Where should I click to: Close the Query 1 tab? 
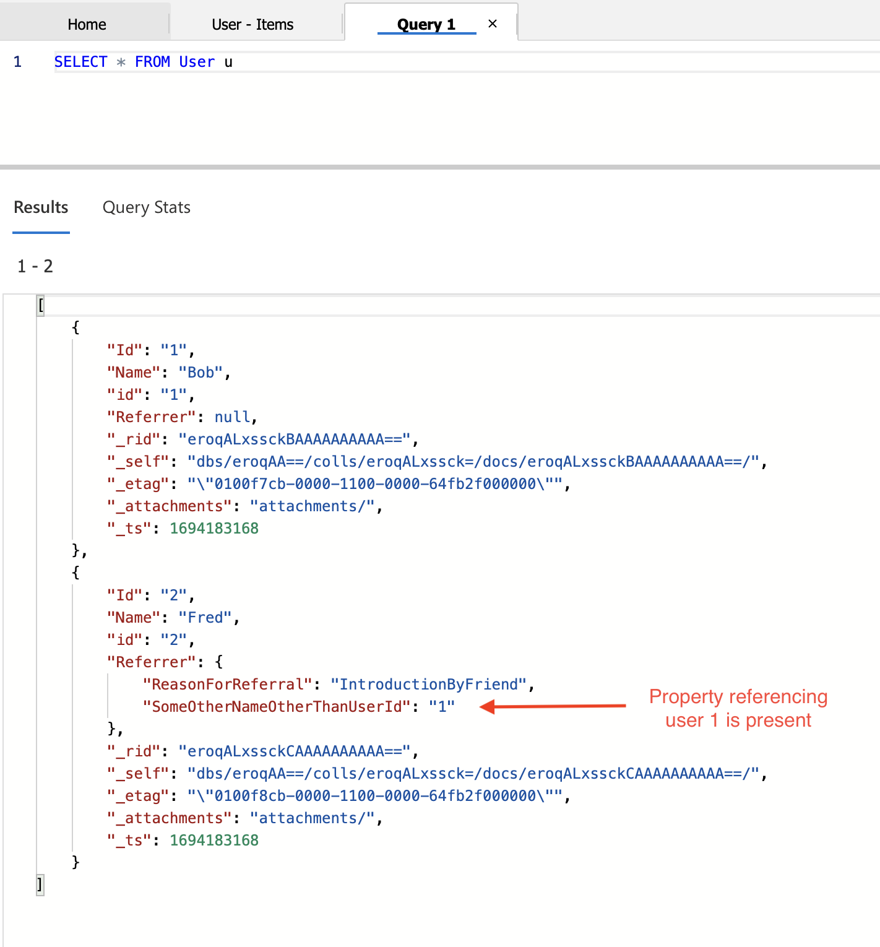coord(493,24)
